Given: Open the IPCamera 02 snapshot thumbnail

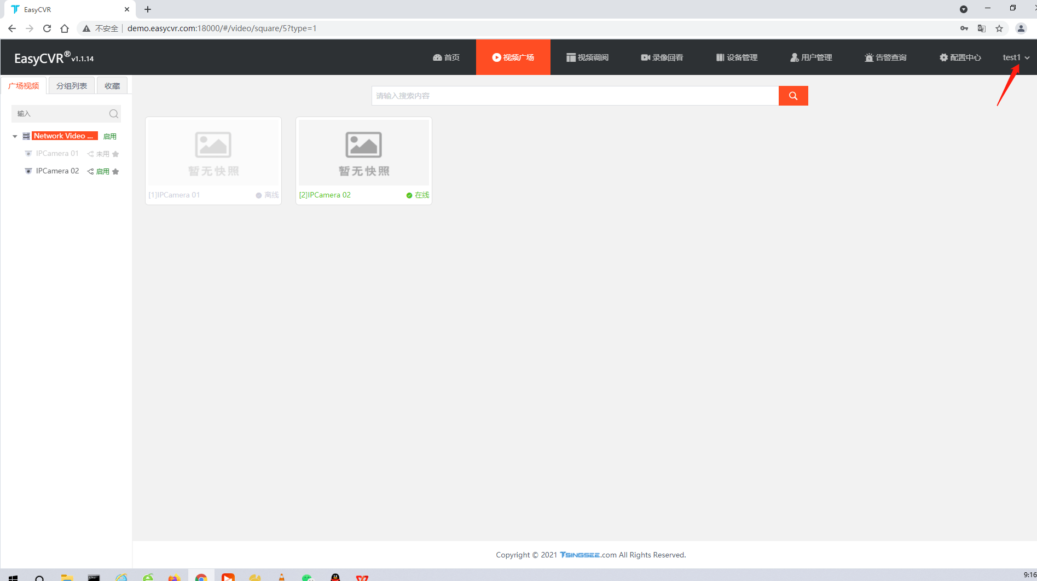Looking at the screenshot, I should click(x=364, y=153).
